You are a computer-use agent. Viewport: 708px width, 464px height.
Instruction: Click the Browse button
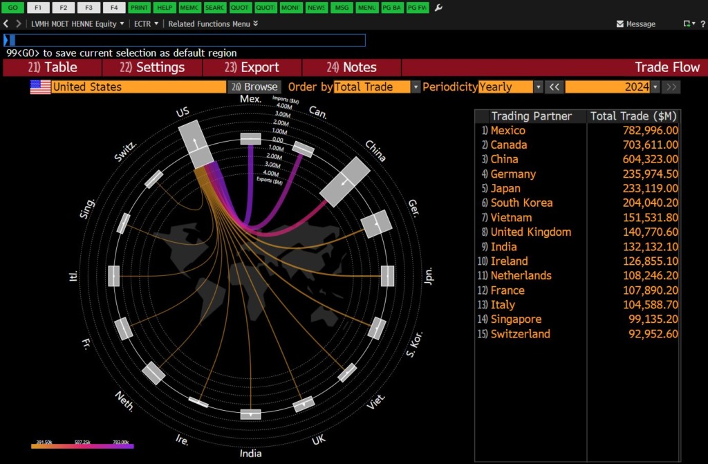254,87
